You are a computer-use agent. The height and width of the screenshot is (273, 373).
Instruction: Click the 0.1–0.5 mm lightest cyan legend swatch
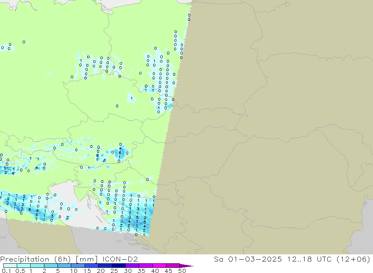(10, 266)
